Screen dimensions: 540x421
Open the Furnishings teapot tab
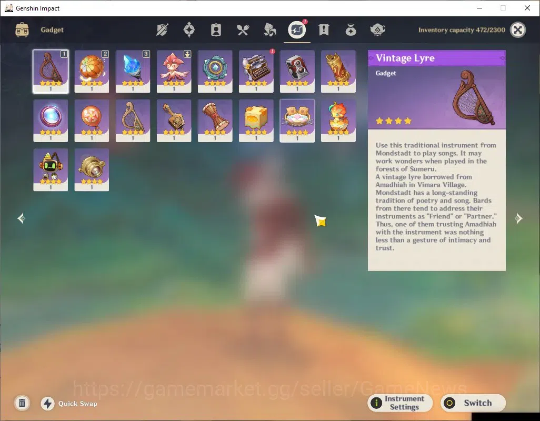coord(377,30)
